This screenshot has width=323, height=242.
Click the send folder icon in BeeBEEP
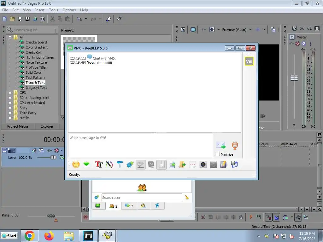182,164
